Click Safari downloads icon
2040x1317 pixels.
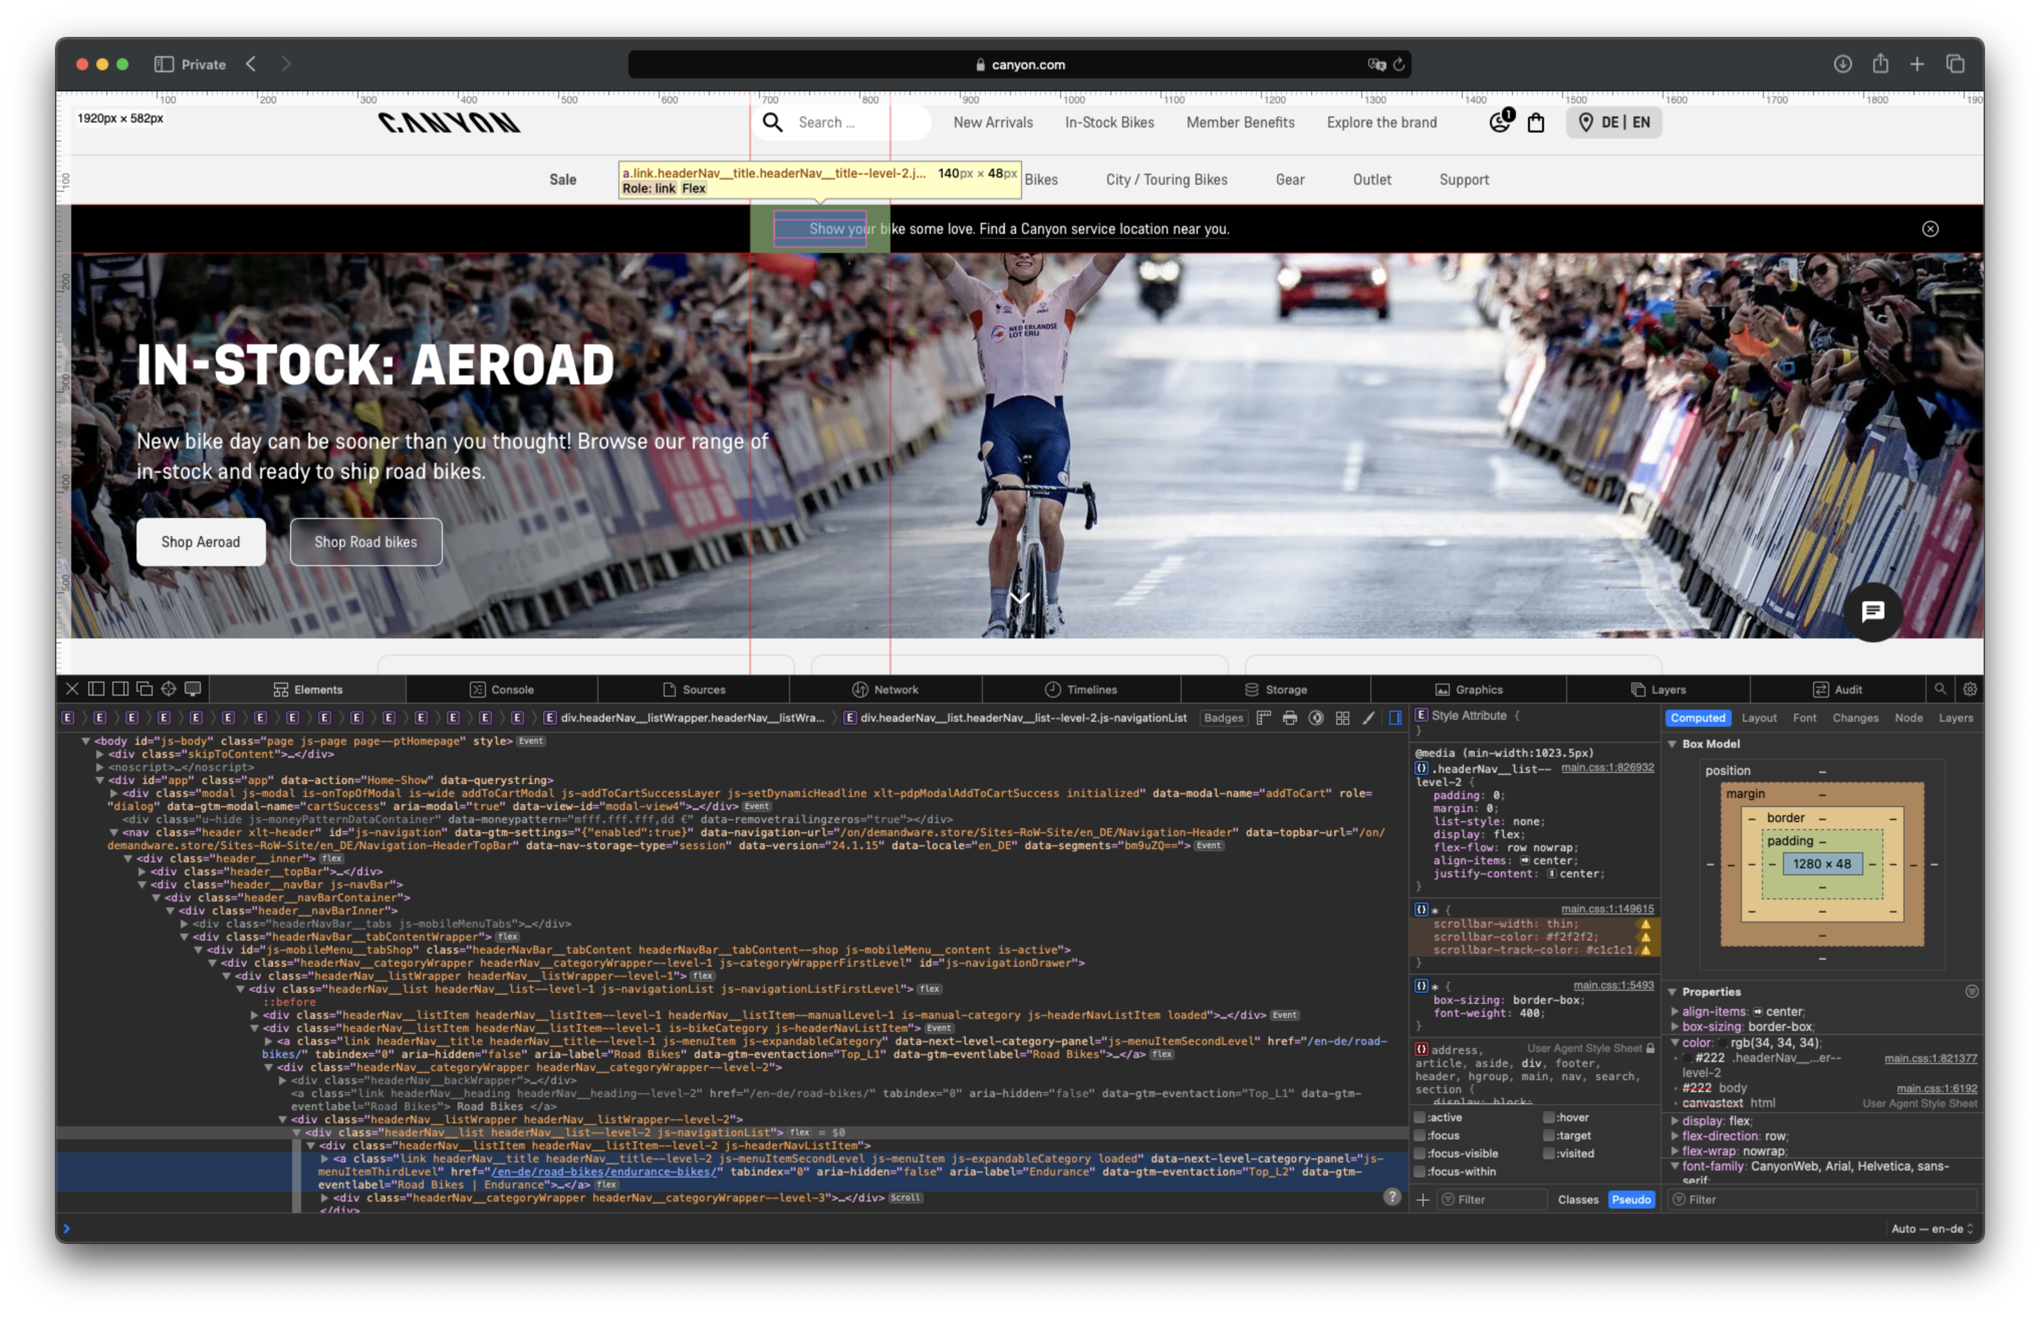pyautogui.click(x=1842, y=64)
